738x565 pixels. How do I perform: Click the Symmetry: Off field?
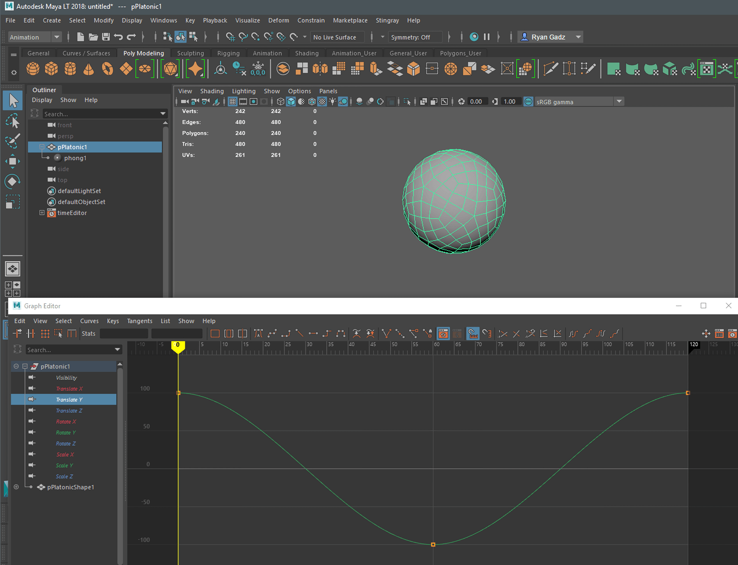pos(415,37)
